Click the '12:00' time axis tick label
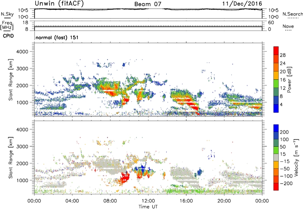The width and height of the screenshot is (303, 209). pos(148,201)
